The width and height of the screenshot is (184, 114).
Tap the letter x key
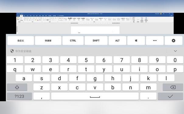[x=59, y=87]
